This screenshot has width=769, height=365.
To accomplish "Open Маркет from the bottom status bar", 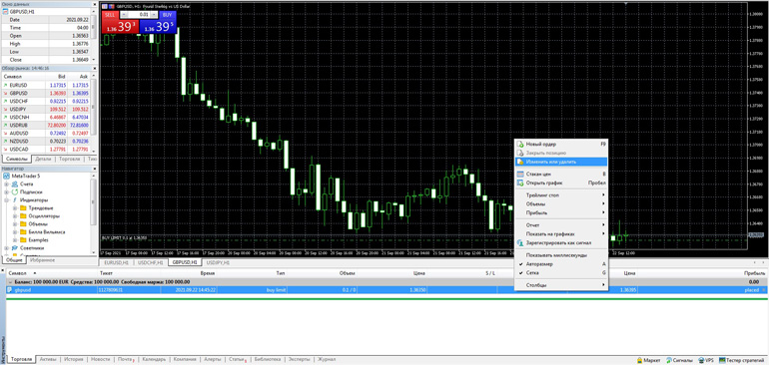I will click(x=648, y=360).
